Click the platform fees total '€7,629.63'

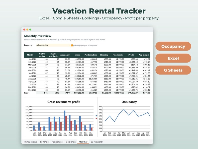coord(93,93)
